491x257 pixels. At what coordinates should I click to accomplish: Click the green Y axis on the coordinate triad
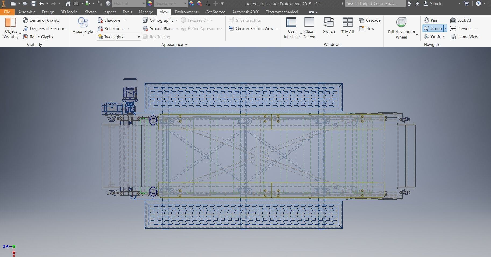(x=14, y=246)
